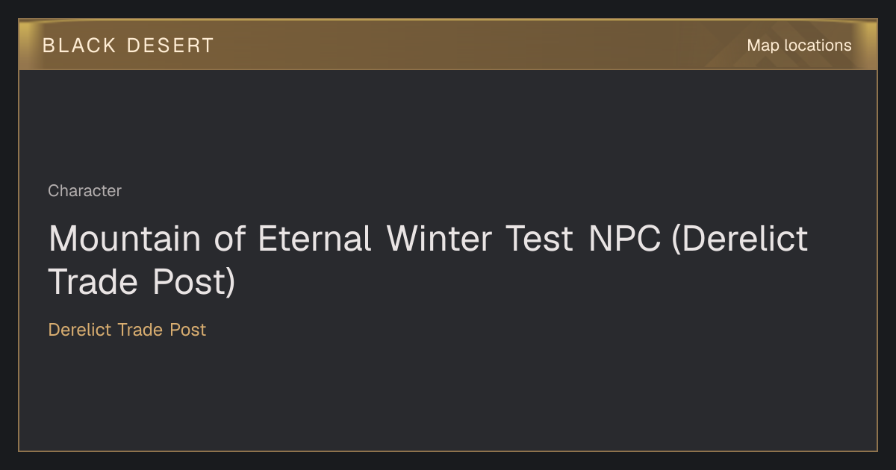Screen dimensions: 896x470
Task: Select the Character category label
Action: (x=84, y=191)
